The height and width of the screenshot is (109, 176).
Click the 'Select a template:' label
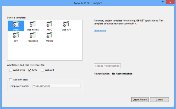(x=17, y=18)
